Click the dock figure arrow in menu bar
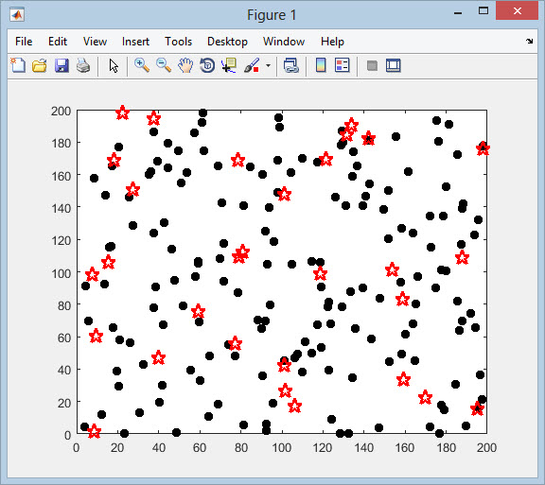Screen dimensions: 545x485 [x=529, y=41]
